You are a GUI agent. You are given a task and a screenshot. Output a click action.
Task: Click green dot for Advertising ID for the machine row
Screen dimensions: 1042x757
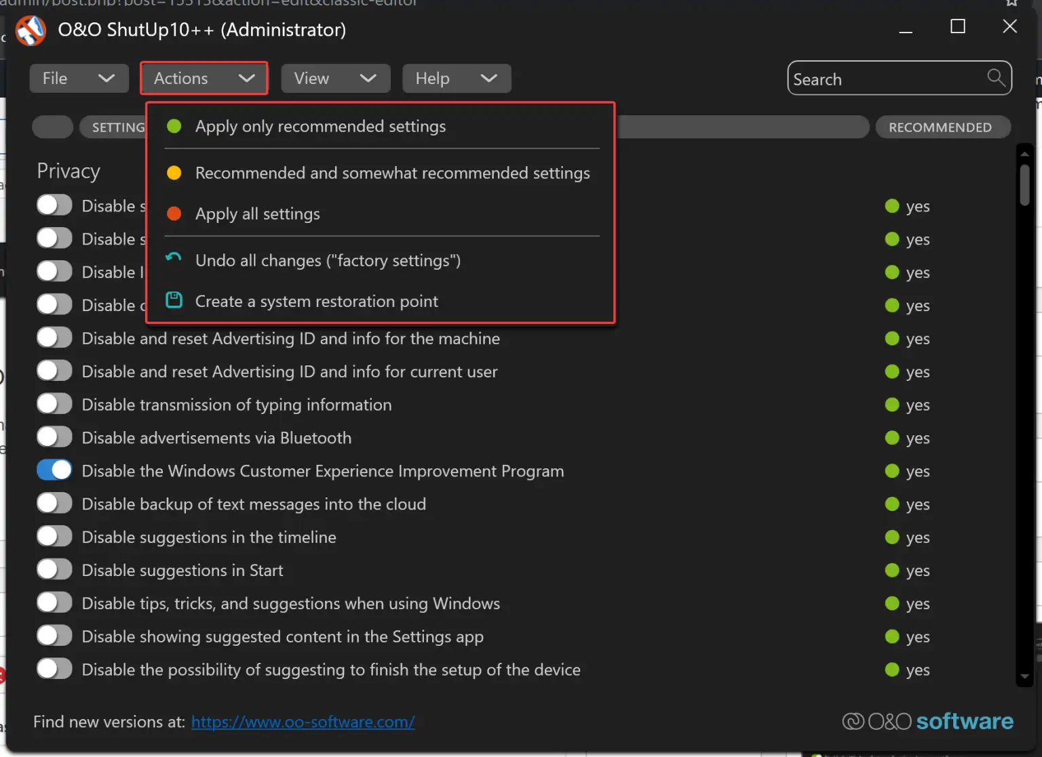pos(892,338)
